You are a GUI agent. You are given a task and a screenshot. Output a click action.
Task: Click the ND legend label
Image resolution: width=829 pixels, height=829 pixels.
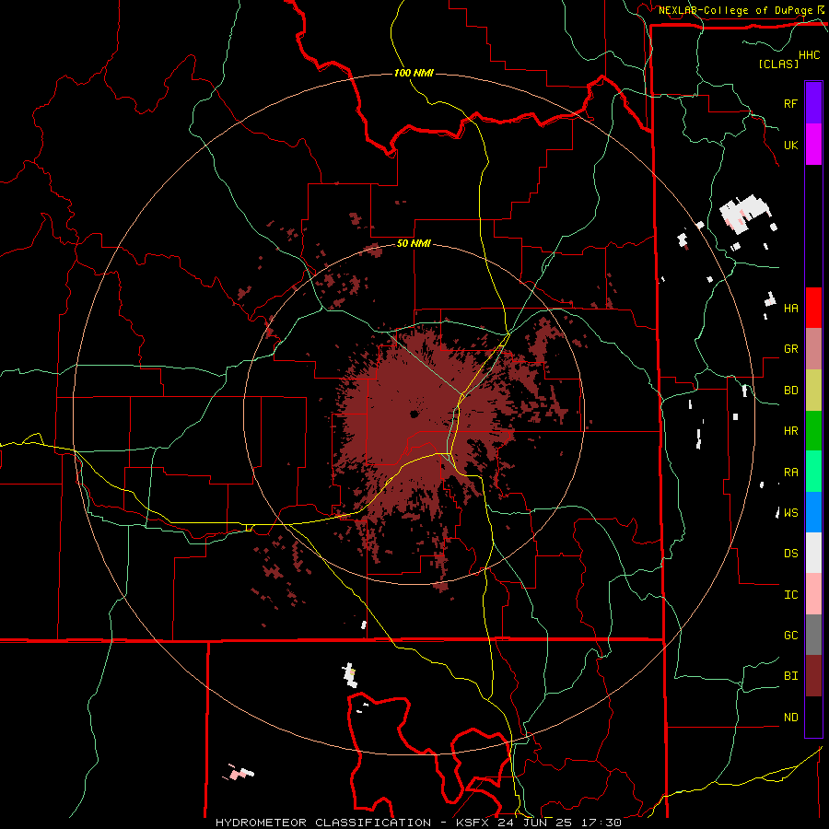(790, 718)
